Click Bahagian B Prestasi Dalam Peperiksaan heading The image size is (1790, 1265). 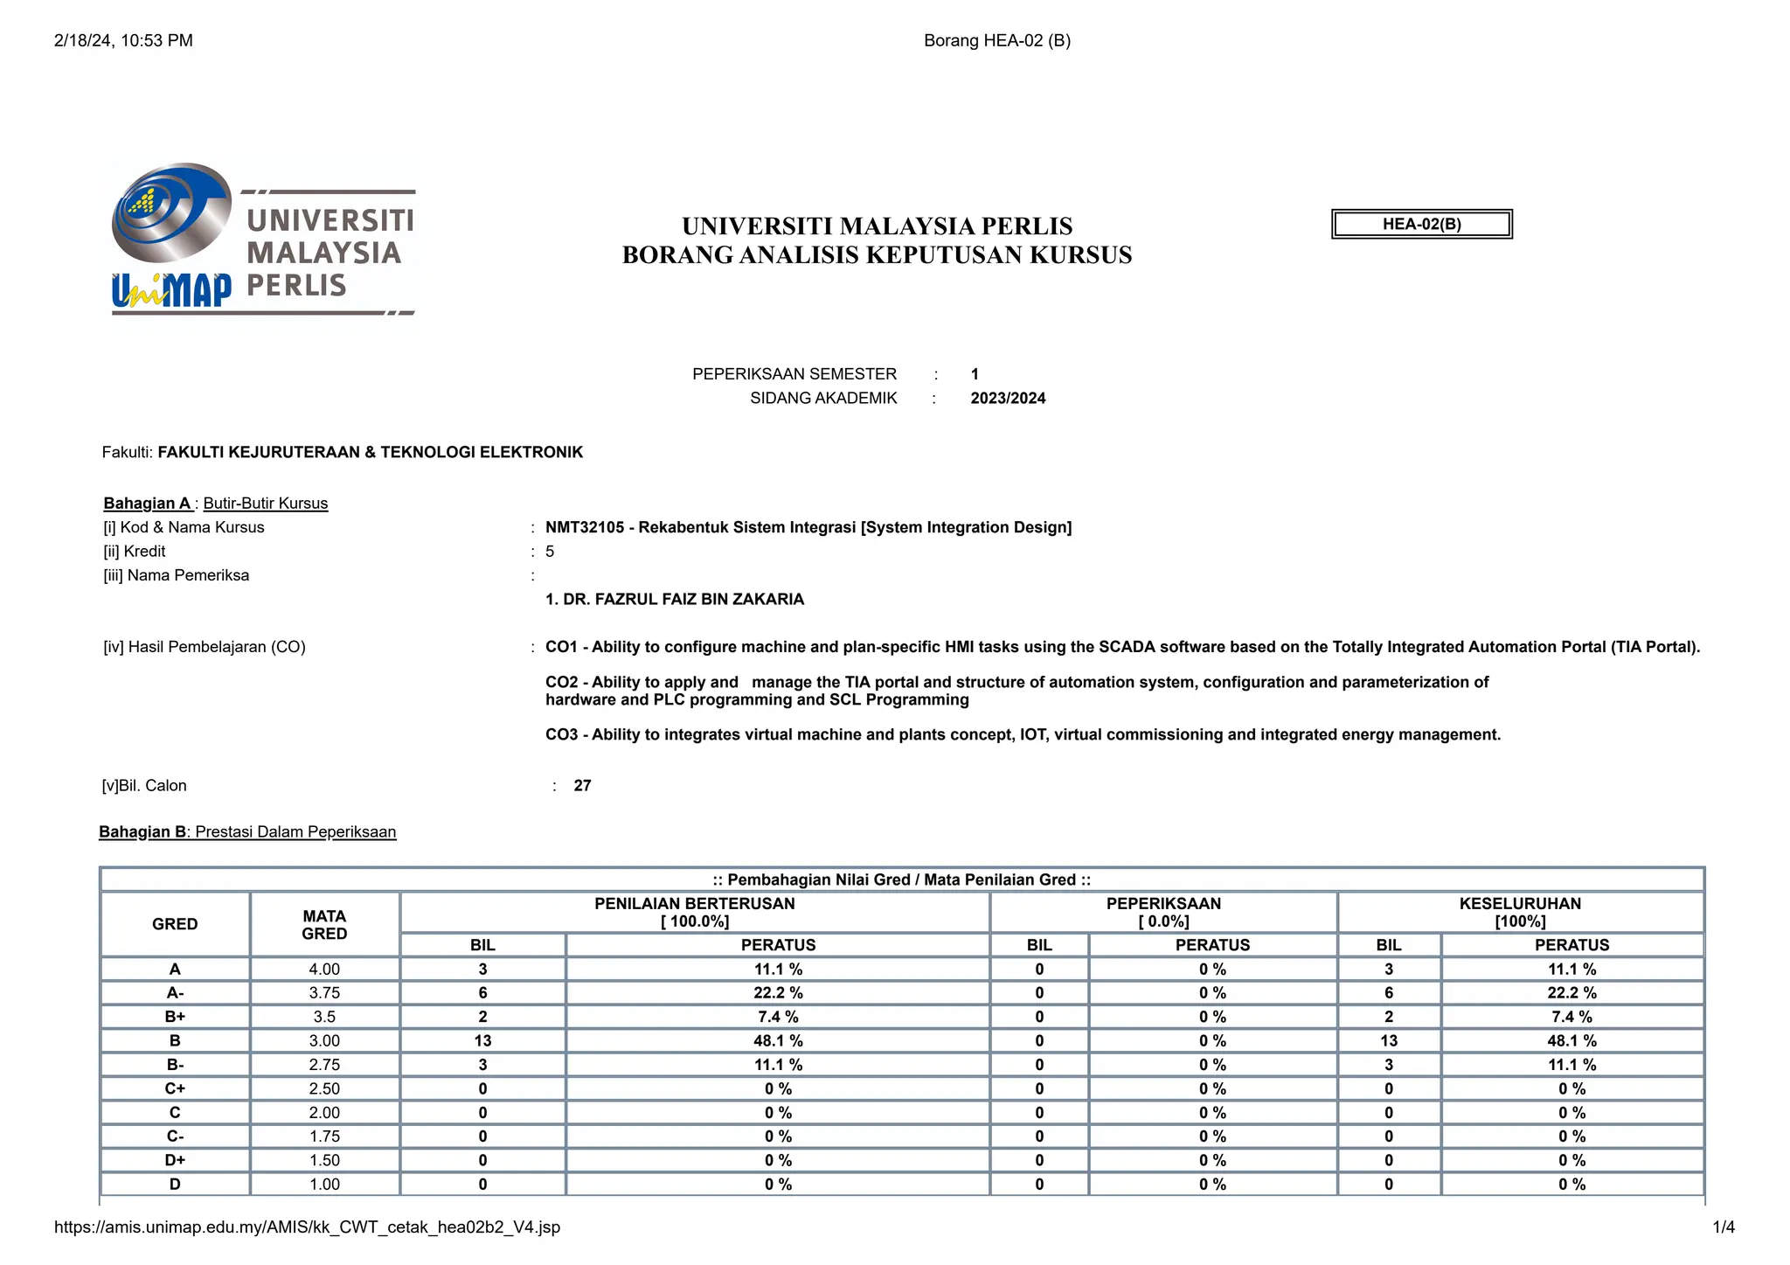pyautogui.click(x=247, y=832)
